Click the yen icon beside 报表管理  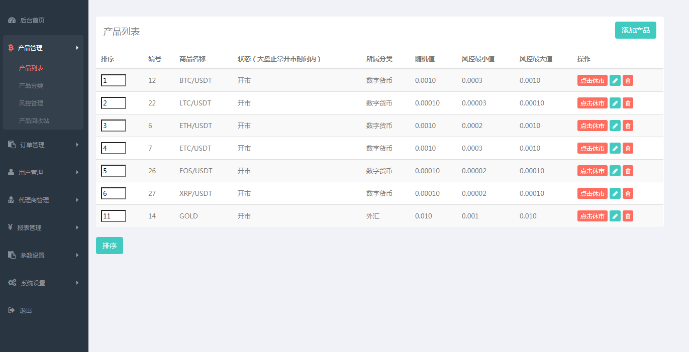tap(11, 227)
